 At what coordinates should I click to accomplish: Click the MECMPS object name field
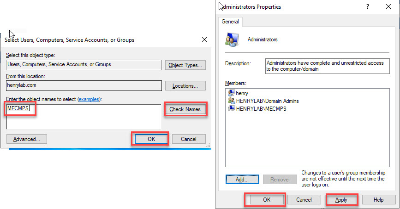(83, 117)
